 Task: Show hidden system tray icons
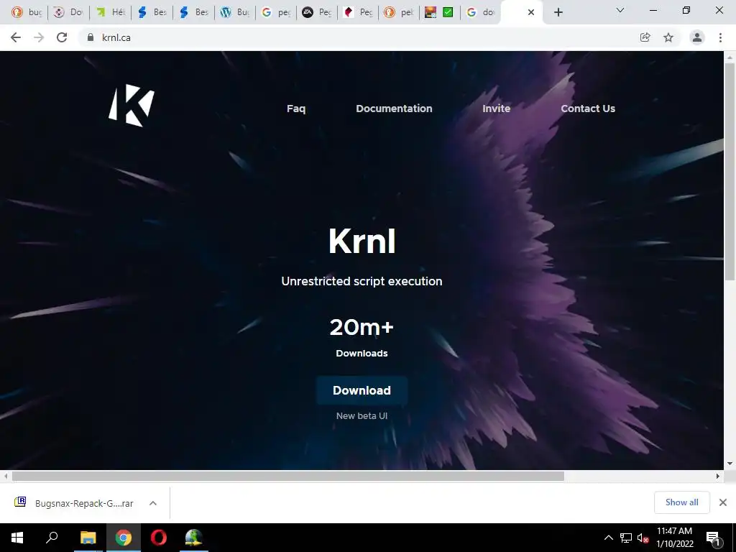pos(608,538)
